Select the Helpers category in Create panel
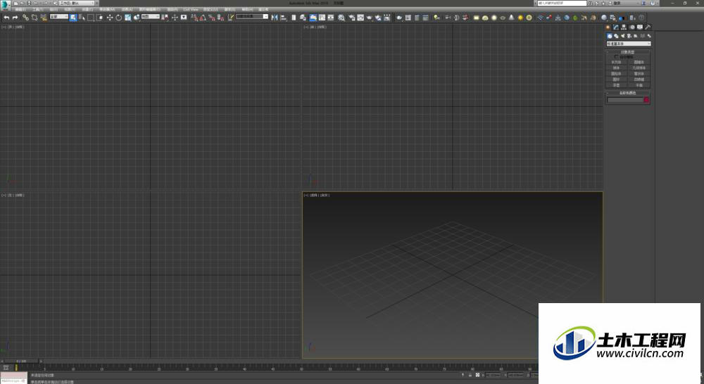 click(x=635, y=36)
